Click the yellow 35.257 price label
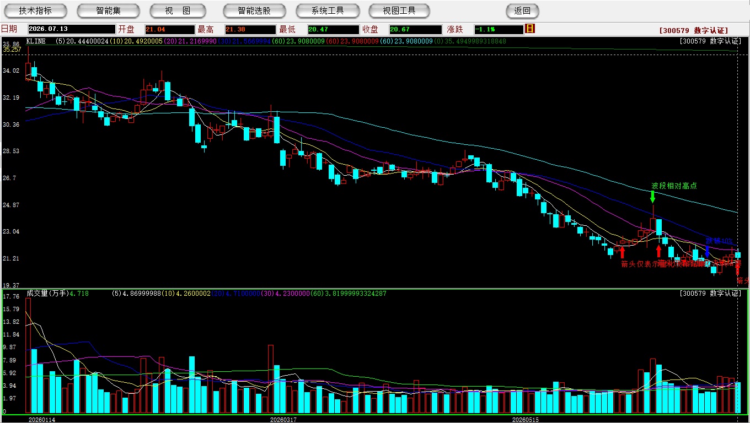Viewport: 750px width, 423px height. [x=12, y=50]
